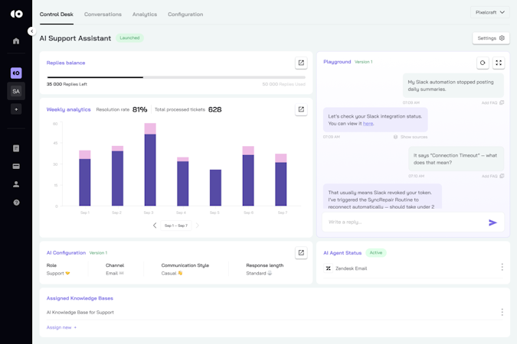
Task: Collapse the sidebar with arrow toggle
Action: point(31,31)
